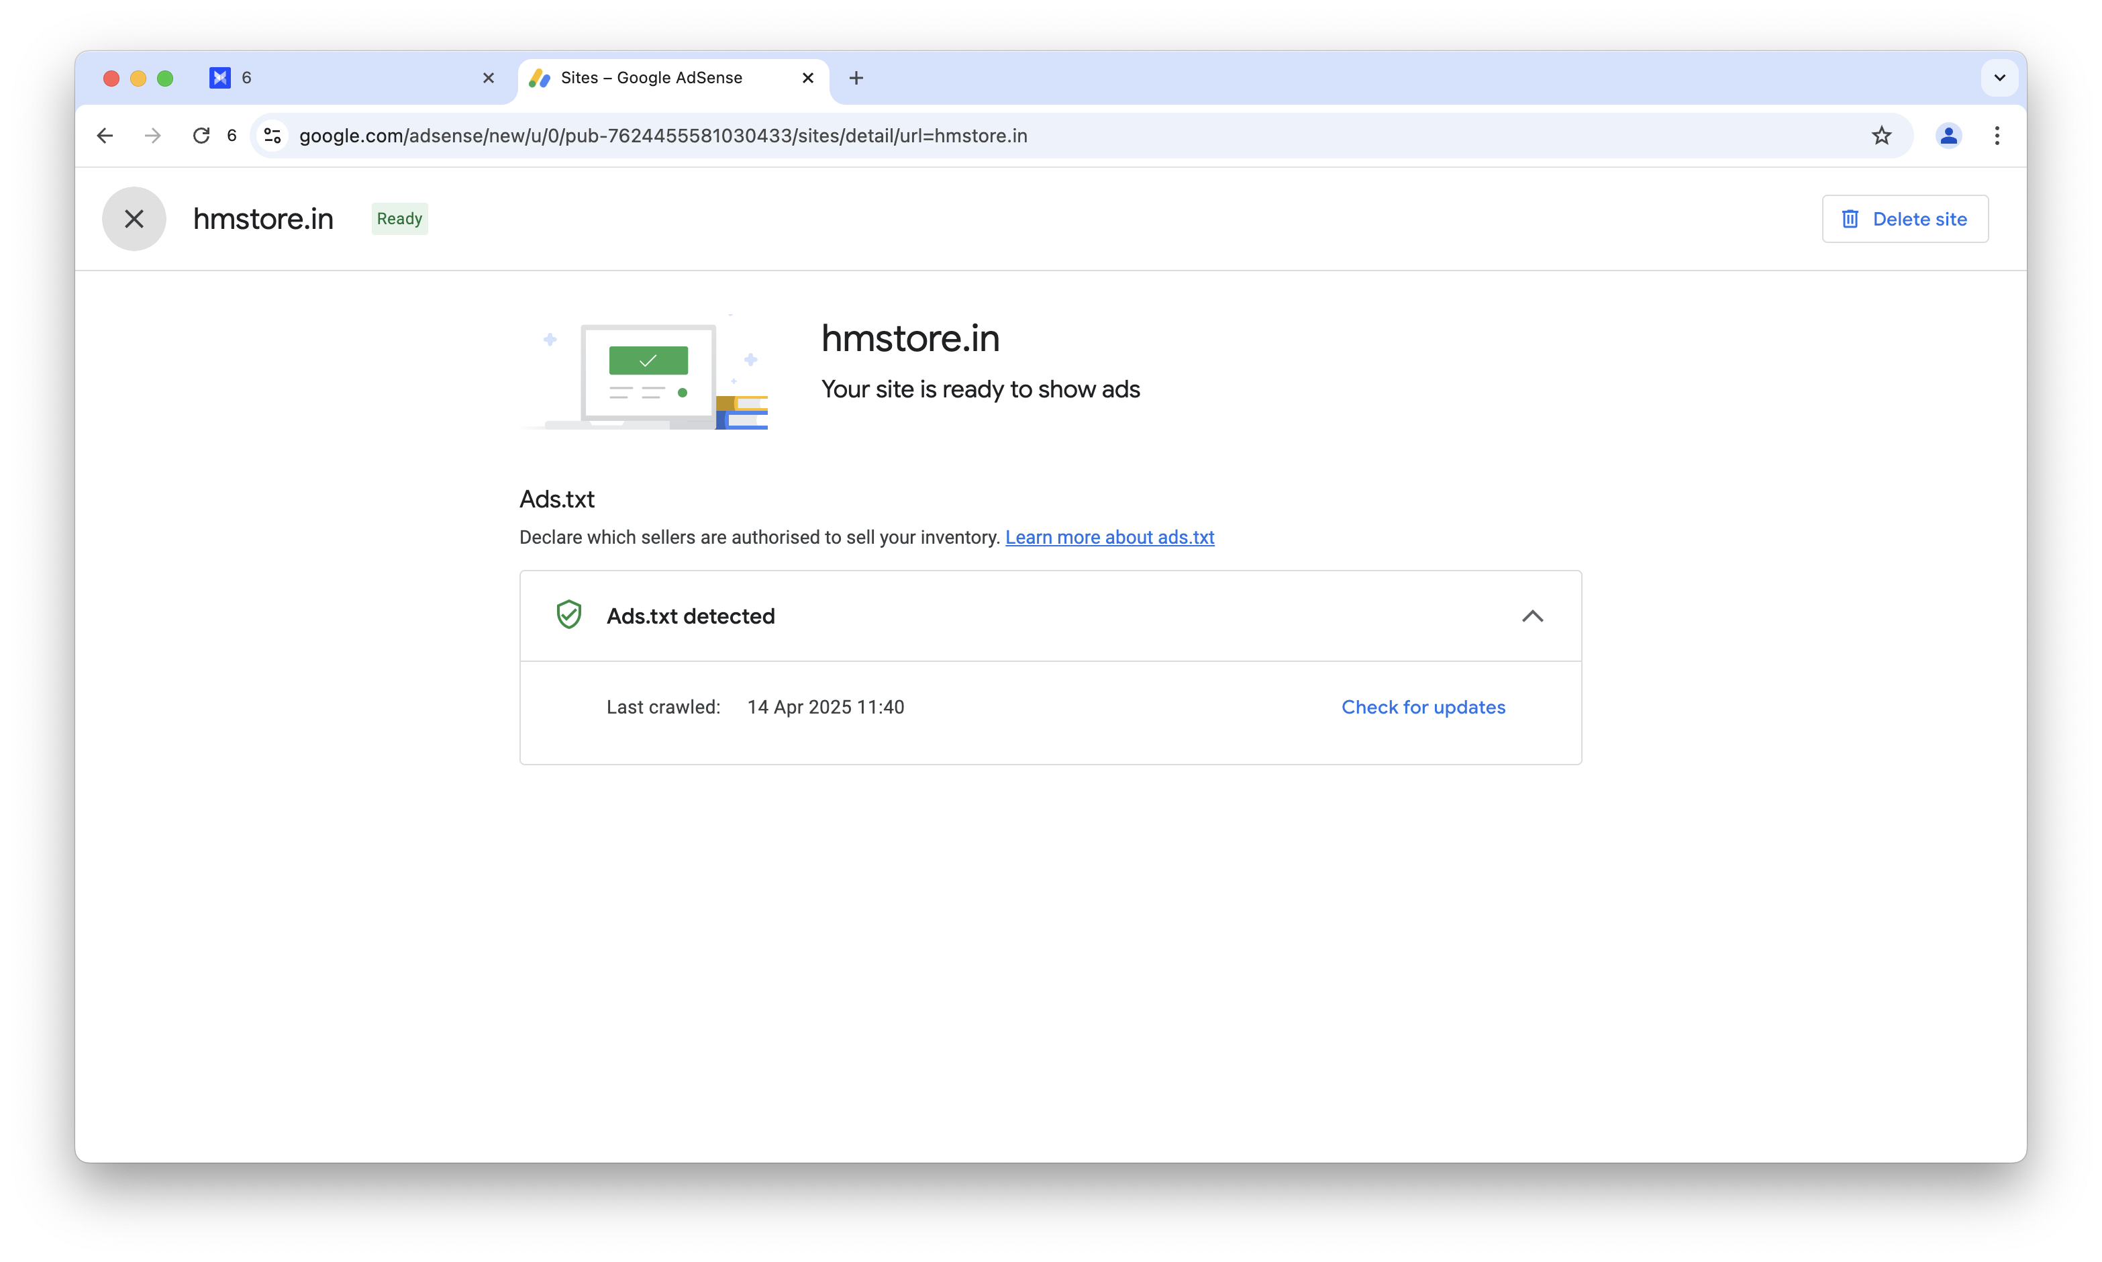The height and width of the screenshot is (1262, 2102).
Task: Click the macOS yellow minimize window button
Action: (138, 79)
